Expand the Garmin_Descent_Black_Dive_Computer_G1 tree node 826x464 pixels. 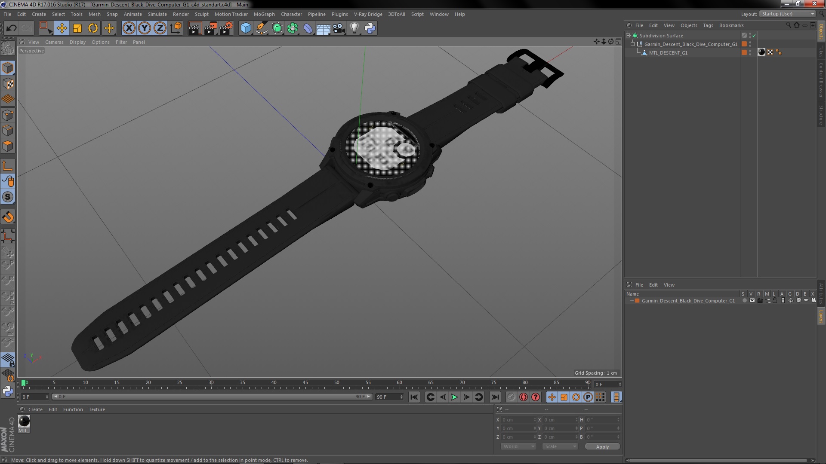pos(632,44)
